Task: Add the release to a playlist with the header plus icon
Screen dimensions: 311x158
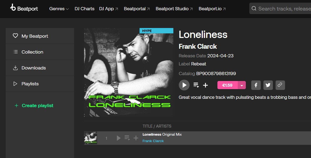Action: coord(206,85)
